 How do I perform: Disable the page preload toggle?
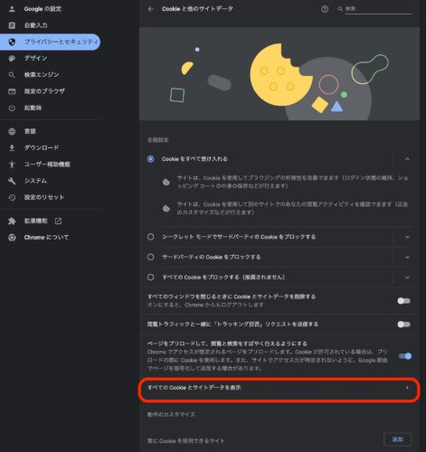404,356
